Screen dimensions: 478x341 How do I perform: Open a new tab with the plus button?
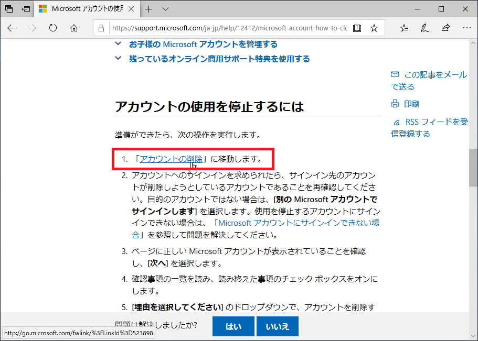tap(149, 9)
